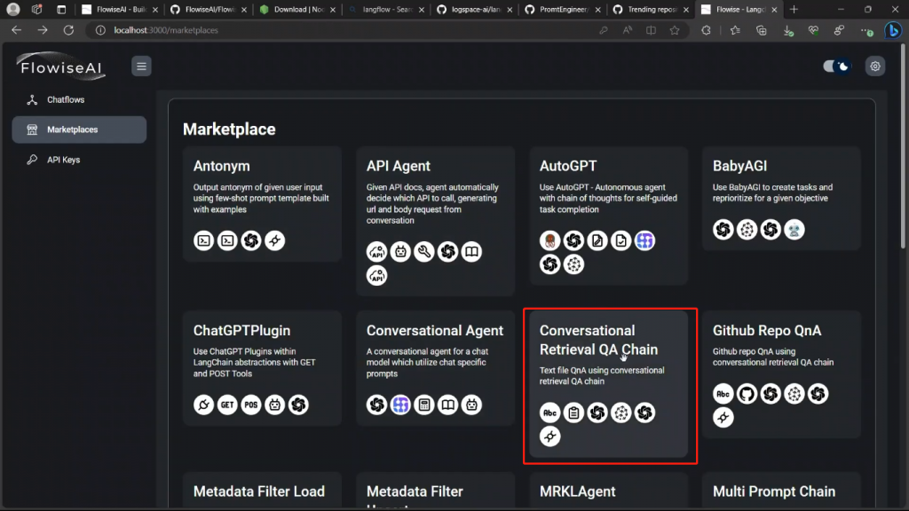
Task: Add page to favorites star icon
Action: click(x=675, y=30)
